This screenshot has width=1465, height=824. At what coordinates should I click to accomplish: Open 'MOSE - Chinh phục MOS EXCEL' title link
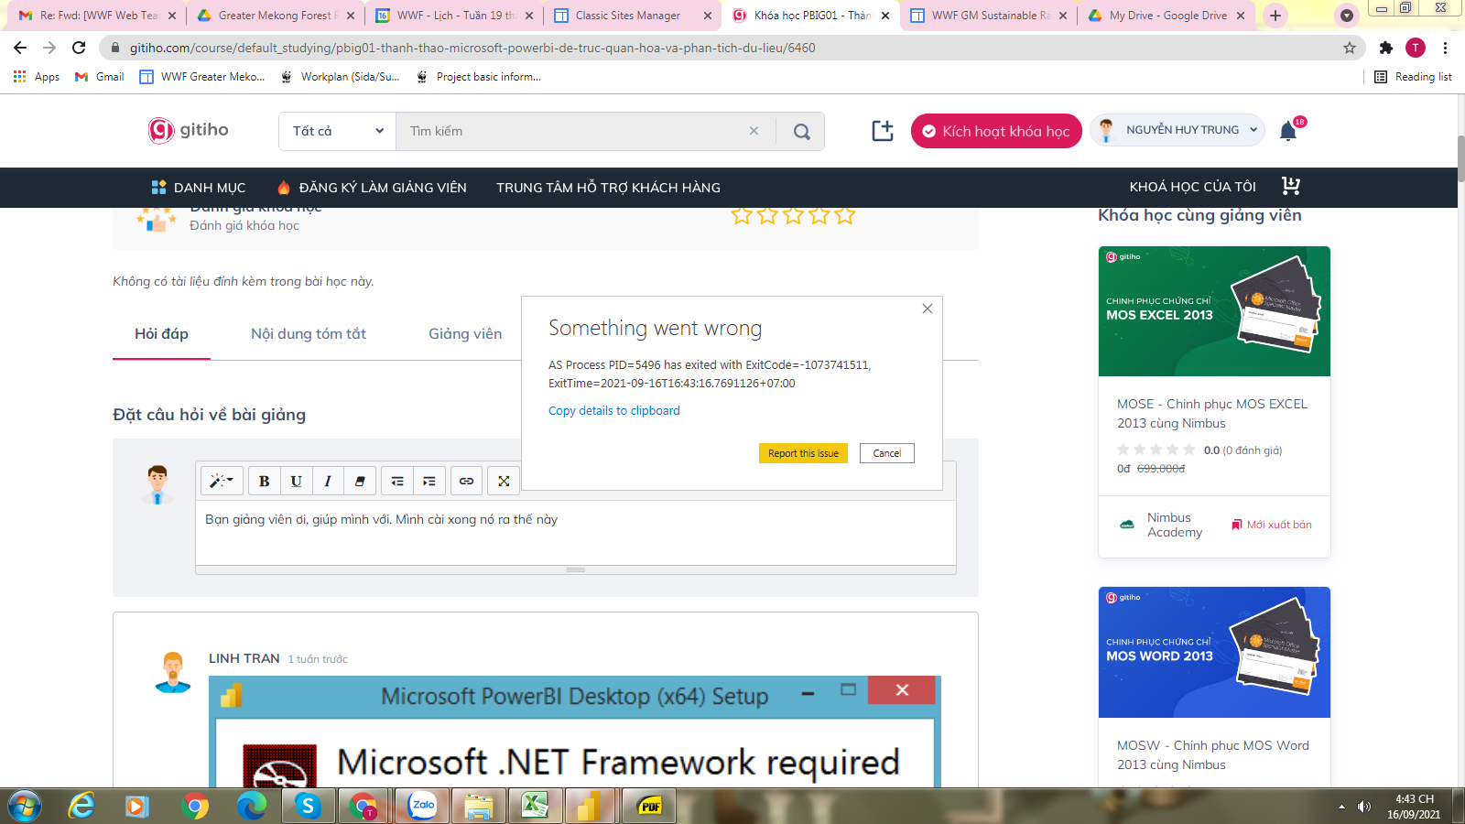coord(1212,413)
